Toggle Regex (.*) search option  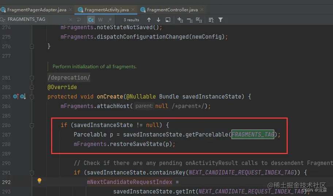[110, 20]
